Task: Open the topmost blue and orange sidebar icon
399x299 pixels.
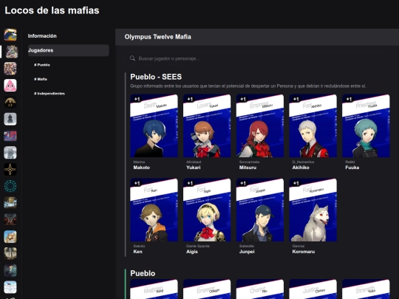Action: 10,35
